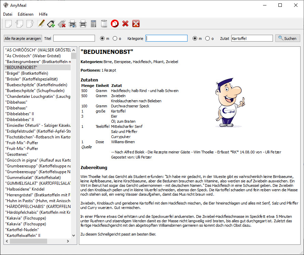304x255 pixels.
Task: Select the 'o' radio button beside Titel field
Action: (x=115, y=39)
